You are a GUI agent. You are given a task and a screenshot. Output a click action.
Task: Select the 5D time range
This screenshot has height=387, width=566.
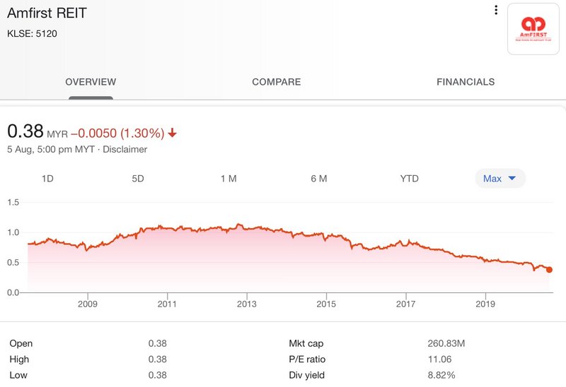(138, 179)
